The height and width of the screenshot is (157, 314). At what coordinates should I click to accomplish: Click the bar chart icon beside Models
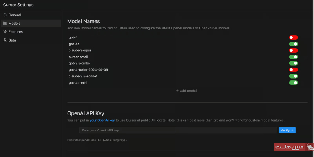[5, 24]
